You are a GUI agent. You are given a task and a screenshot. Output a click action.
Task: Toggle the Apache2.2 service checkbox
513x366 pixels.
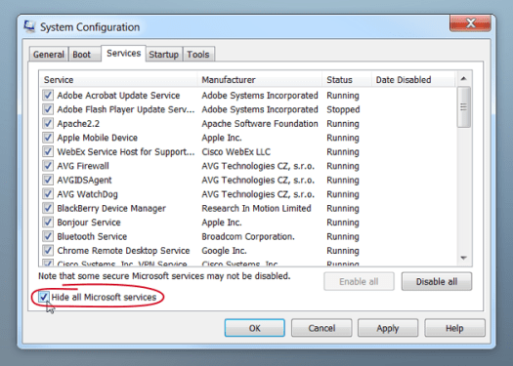click(48, 123)
